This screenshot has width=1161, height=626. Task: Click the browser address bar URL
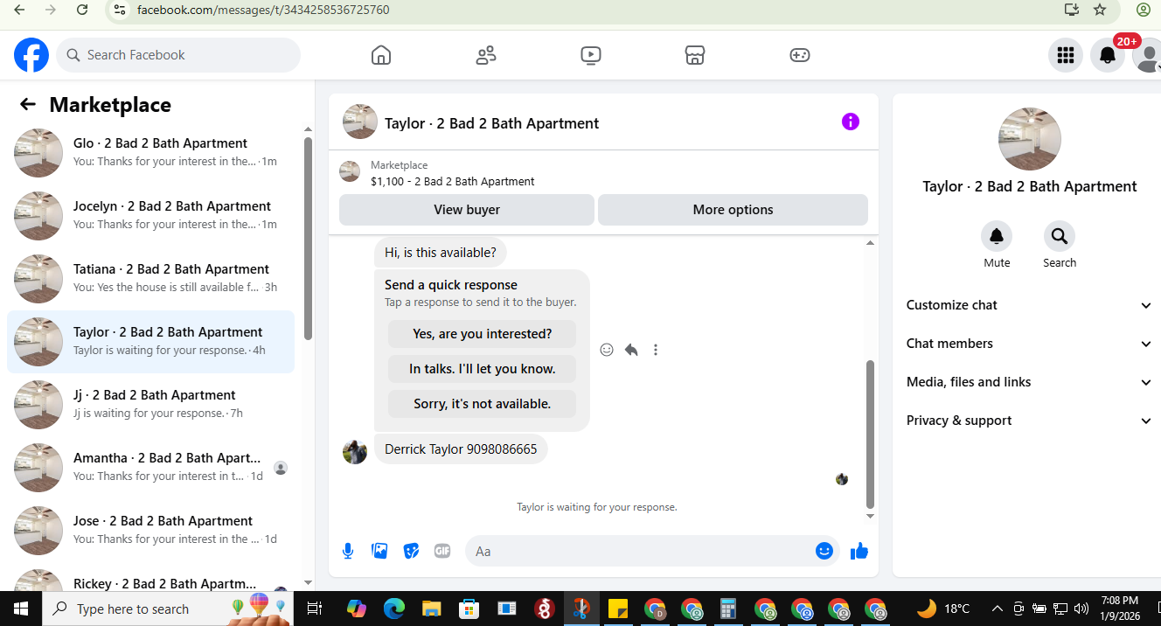(263, 10)
